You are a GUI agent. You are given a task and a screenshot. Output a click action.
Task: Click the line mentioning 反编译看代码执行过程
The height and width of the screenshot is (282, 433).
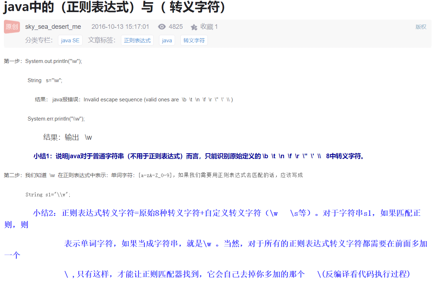(237, 274)
